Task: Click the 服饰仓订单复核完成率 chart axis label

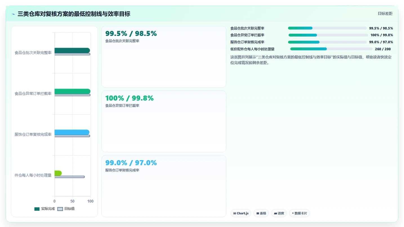Action: coord(33,134)
